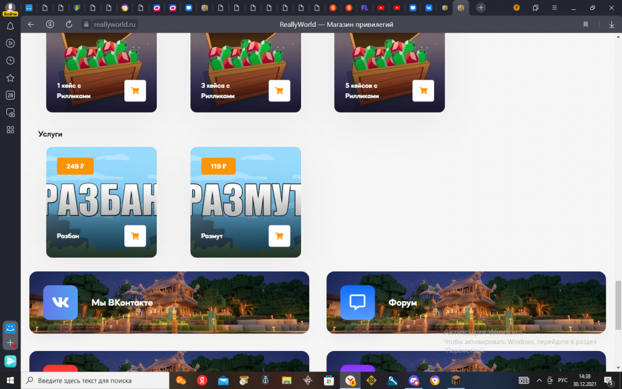Reload the current page
Screen dimensions: 622x389
coord(68,24)
